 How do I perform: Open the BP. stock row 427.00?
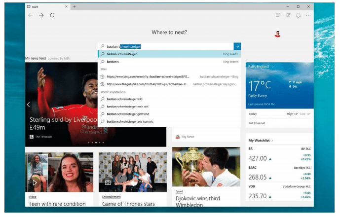click(x=279, y=155)
